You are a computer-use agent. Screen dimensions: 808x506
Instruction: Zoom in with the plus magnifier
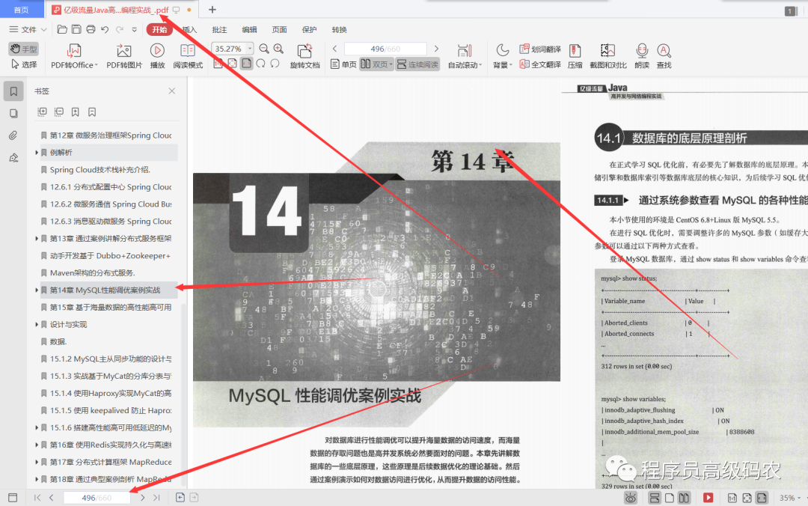278,49
